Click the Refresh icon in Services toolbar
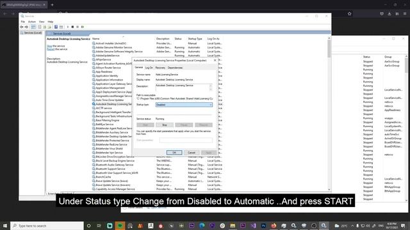The image size is (410, 230). coord(45,27)
